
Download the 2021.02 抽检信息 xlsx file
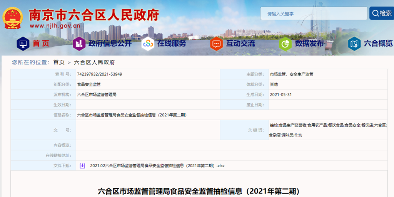pos(157,166)
